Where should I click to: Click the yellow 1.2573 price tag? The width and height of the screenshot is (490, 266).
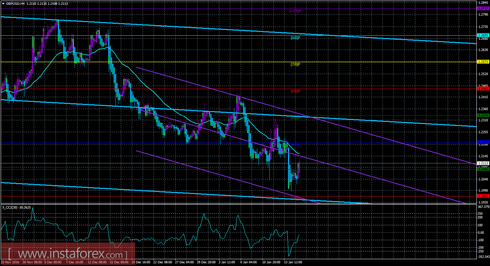pos(483,62)
